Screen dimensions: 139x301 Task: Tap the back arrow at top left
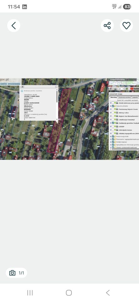click(13, 25)
